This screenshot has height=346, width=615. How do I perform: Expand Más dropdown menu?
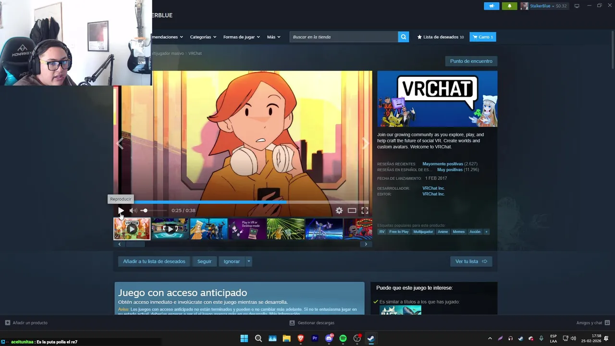point(274,37)
